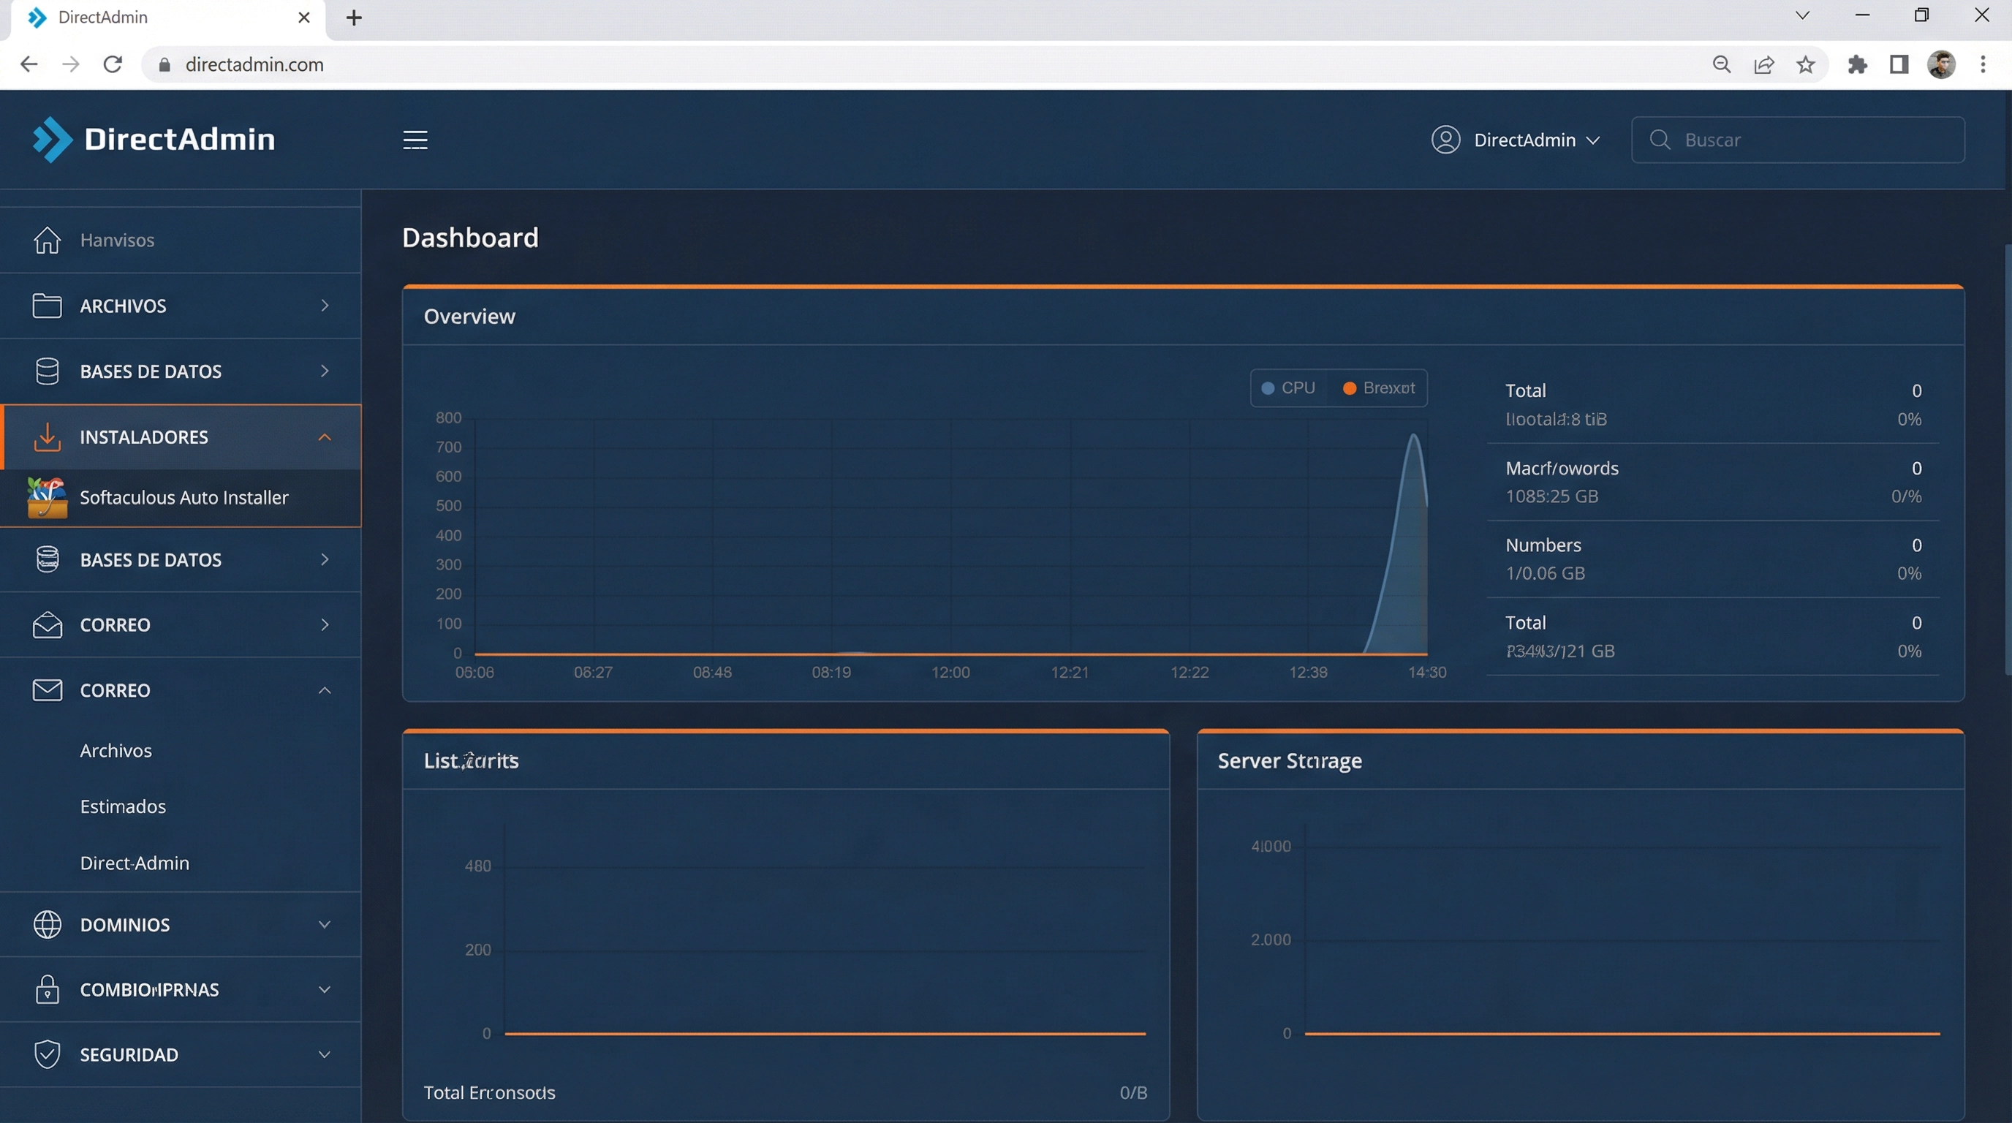Open the DirectAdmin user dropdown
Viewport: 2012px width, 1123px height.
1516,140
